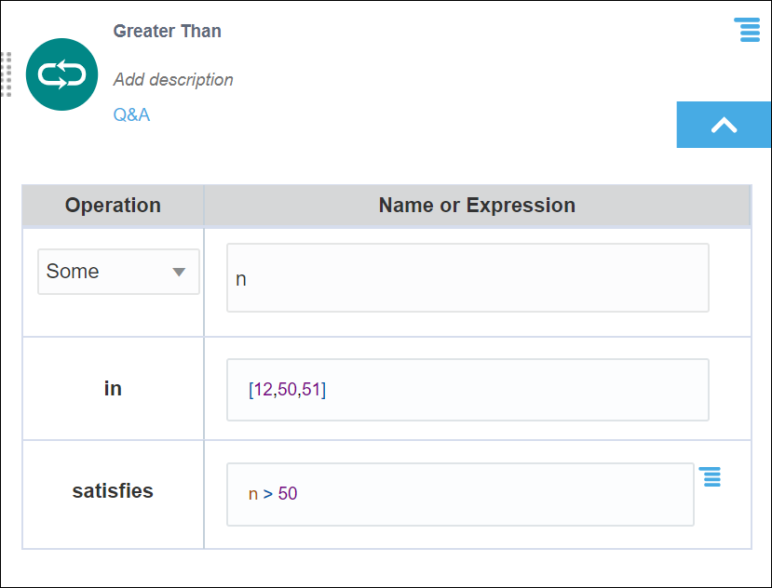Click the teal loop iteration icon
Image resolution: width=772 pixels, height=588 pixels.
[x=62, y=75]
